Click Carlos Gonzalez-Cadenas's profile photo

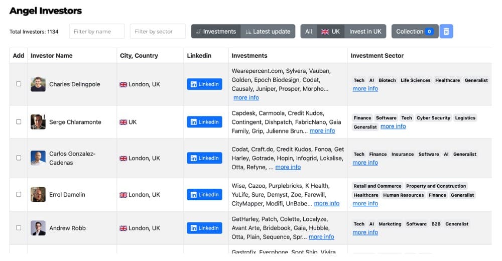click(x=38, y=158)
